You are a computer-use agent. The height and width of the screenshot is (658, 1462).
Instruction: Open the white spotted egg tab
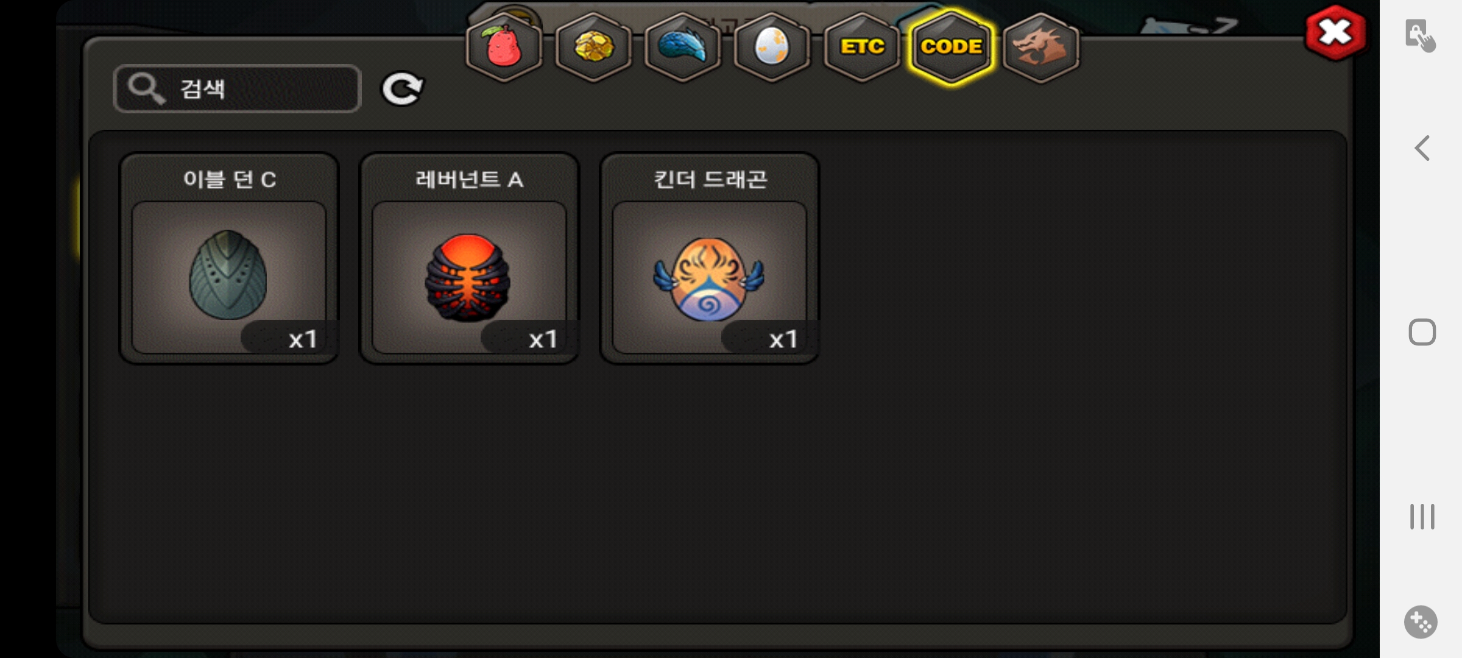[x=772, y=46]
